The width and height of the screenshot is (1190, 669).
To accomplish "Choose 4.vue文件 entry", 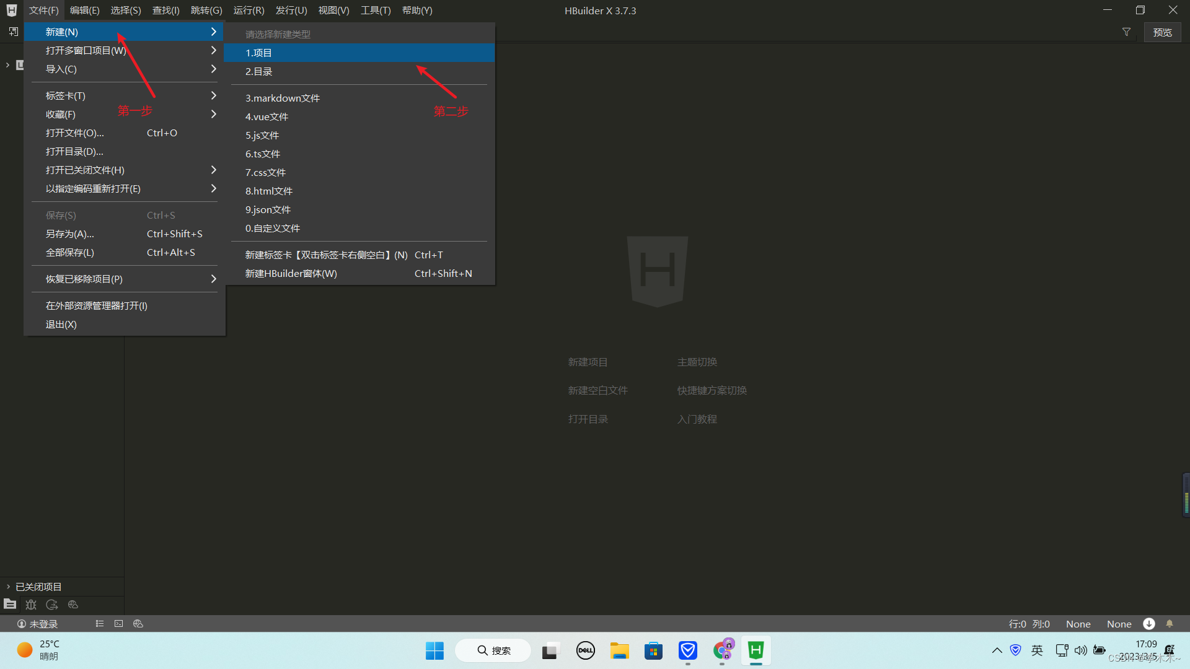I will pos(359,116).
